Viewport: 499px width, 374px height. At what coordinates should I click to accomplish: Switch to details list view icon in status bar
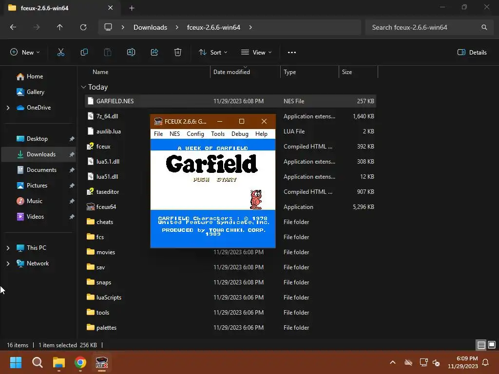click(481, 345)
